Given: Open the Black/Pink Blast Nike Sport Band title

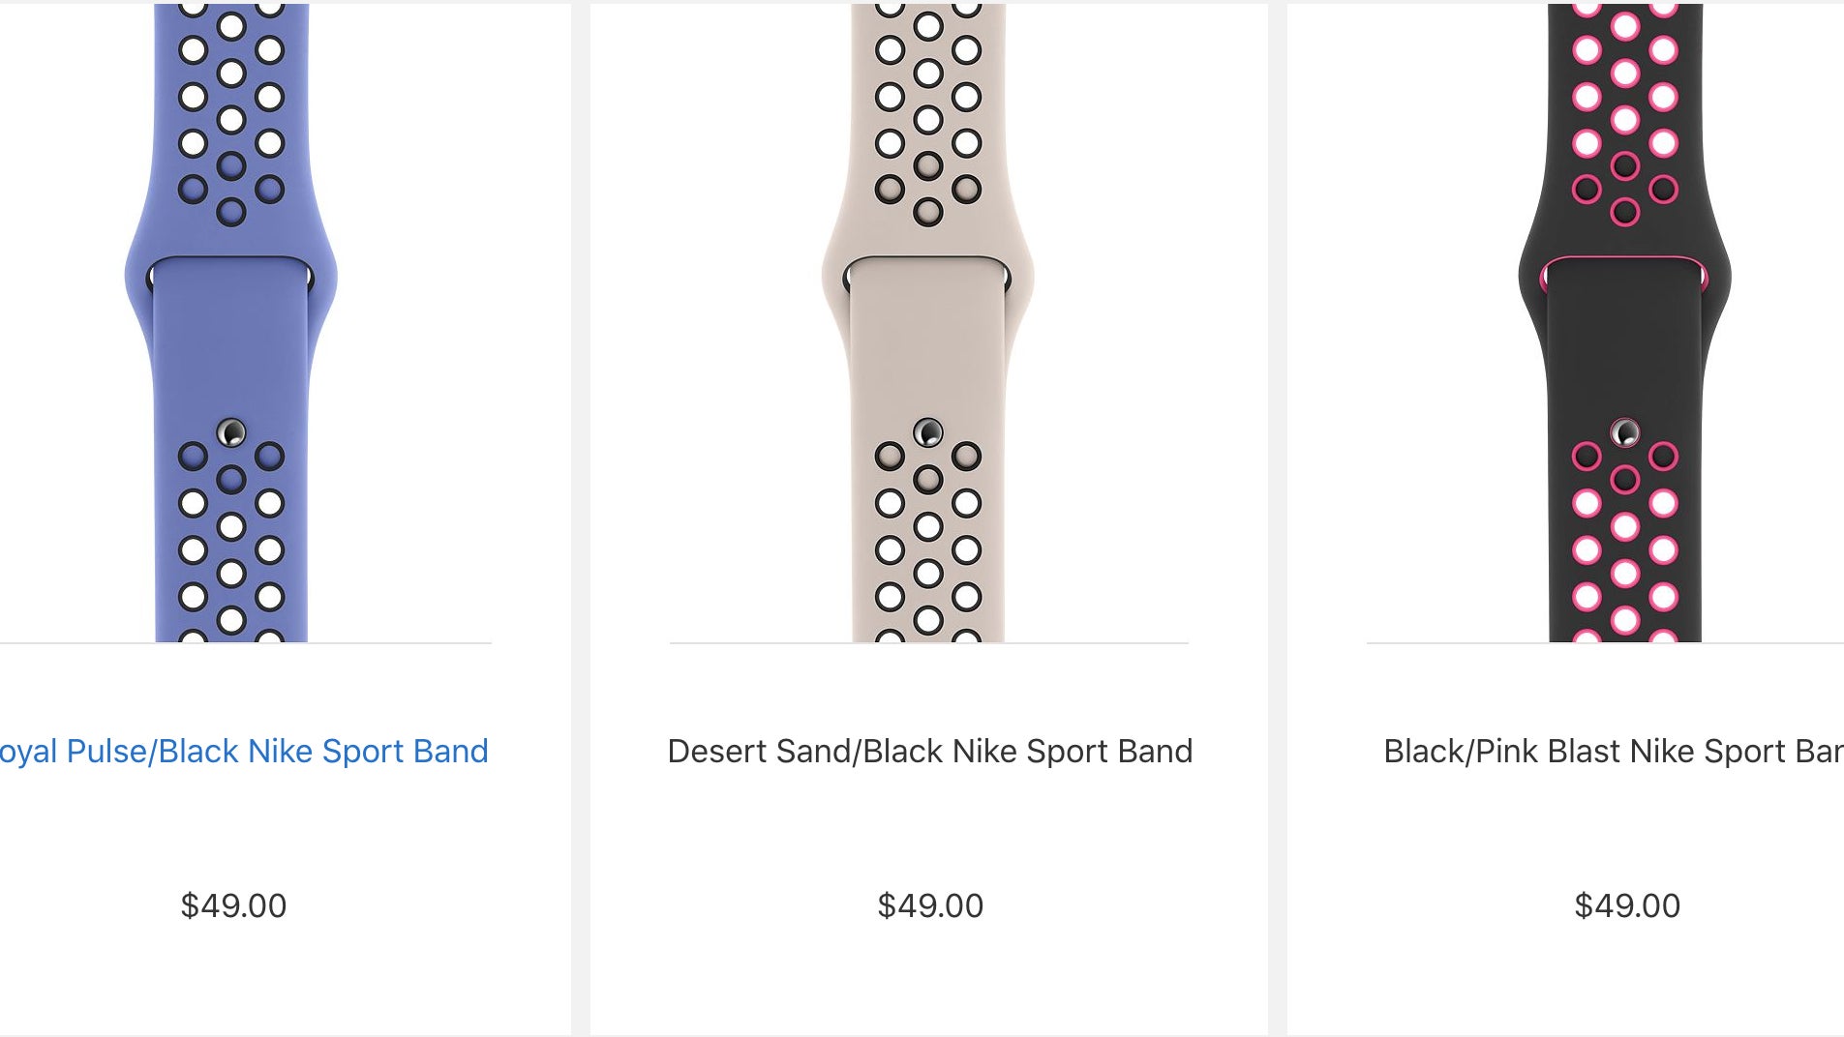Looking at the screenshot, I should tap(1613, 752).
